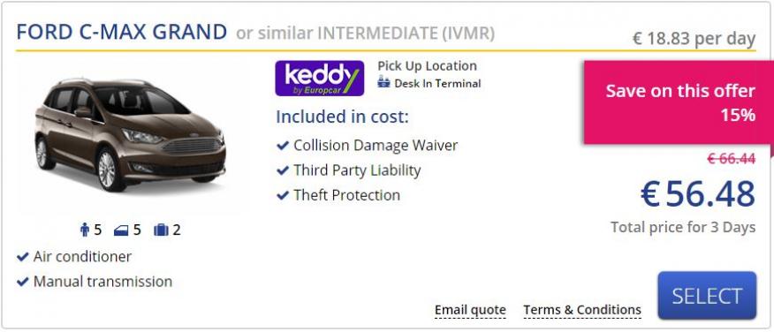Click the €56.48 total price

pos(697,194)
